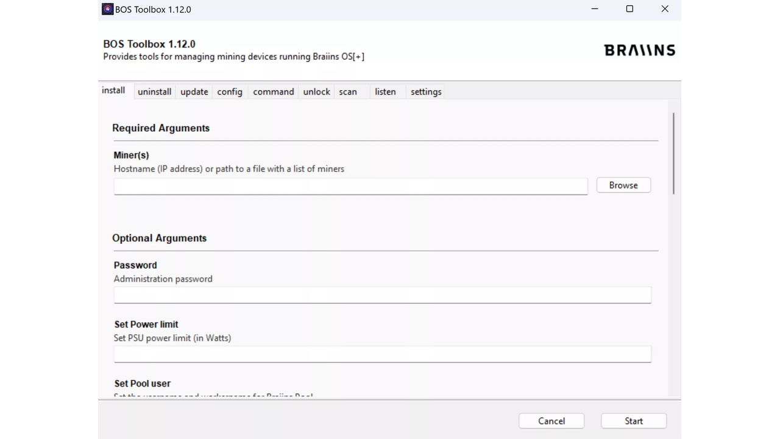The height and width of the screenshot is (439, 780).
Task: Switch to the unlock tab
Action: pyautogui.click(x=317, y=92)
